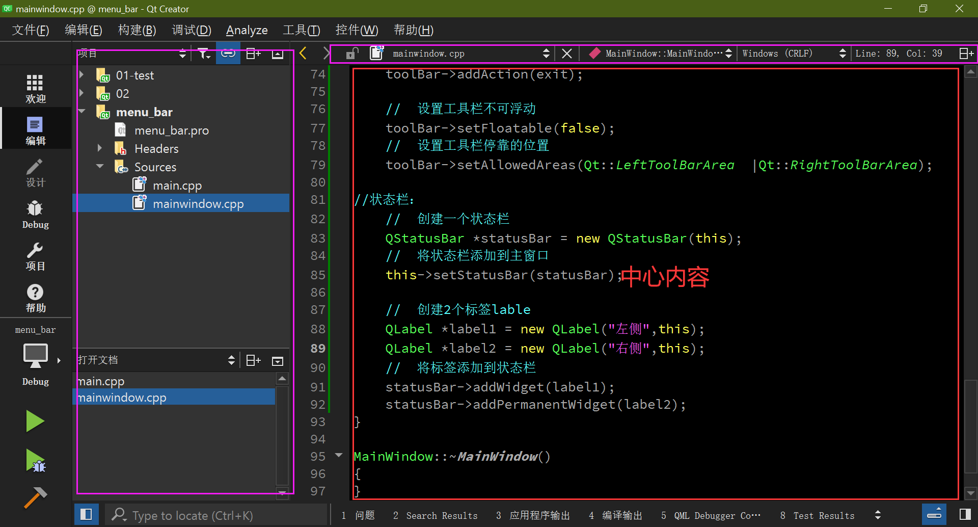The image size is (978, 527).
Task: Fold the ~MainWindow destructor at line 95
Action: point(339,455)
